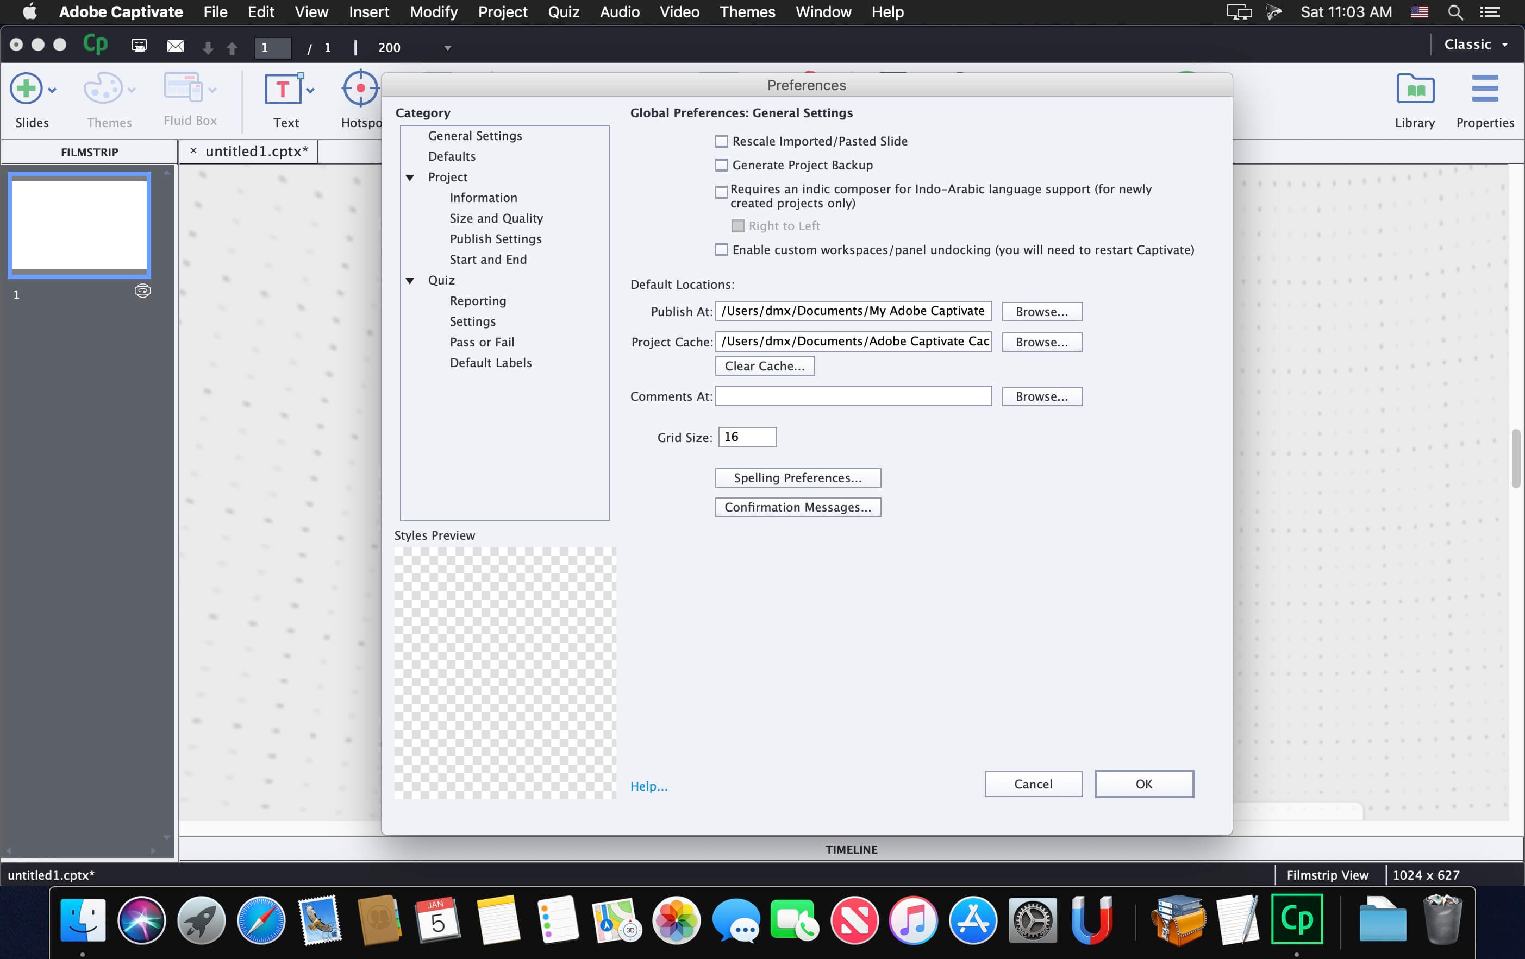Click the Slides add icon
Screen dimensions: 1525x959
click(x=26, y=89)
